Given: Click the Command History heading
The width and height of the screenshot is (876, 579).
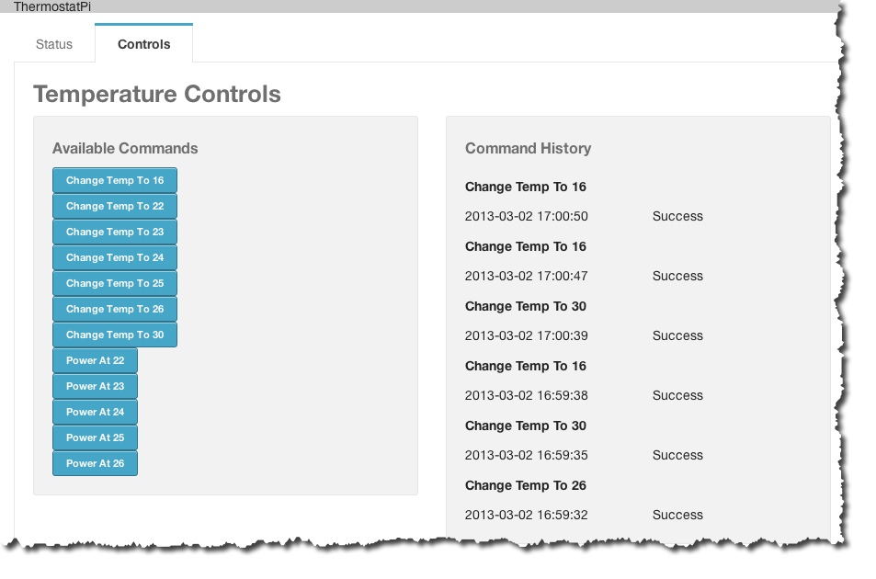Looking at the screenshot, I should 528,149.
